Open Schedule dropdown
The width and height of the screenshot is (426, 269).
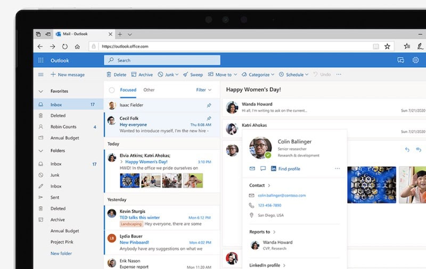pos(294,75)
